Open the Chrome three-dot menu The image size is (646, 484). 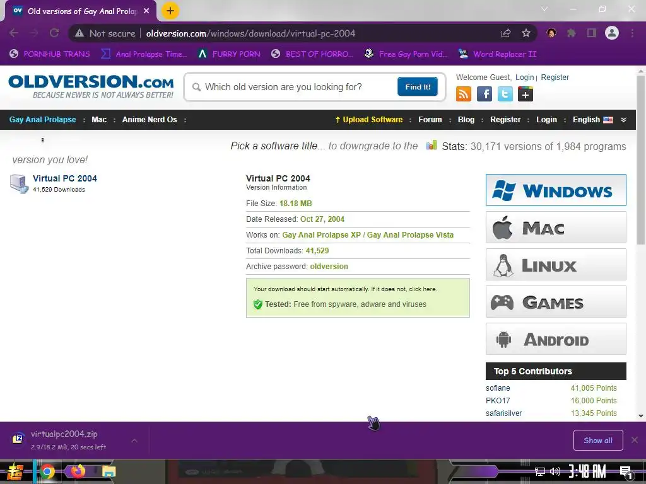click(x=632, y=33)
